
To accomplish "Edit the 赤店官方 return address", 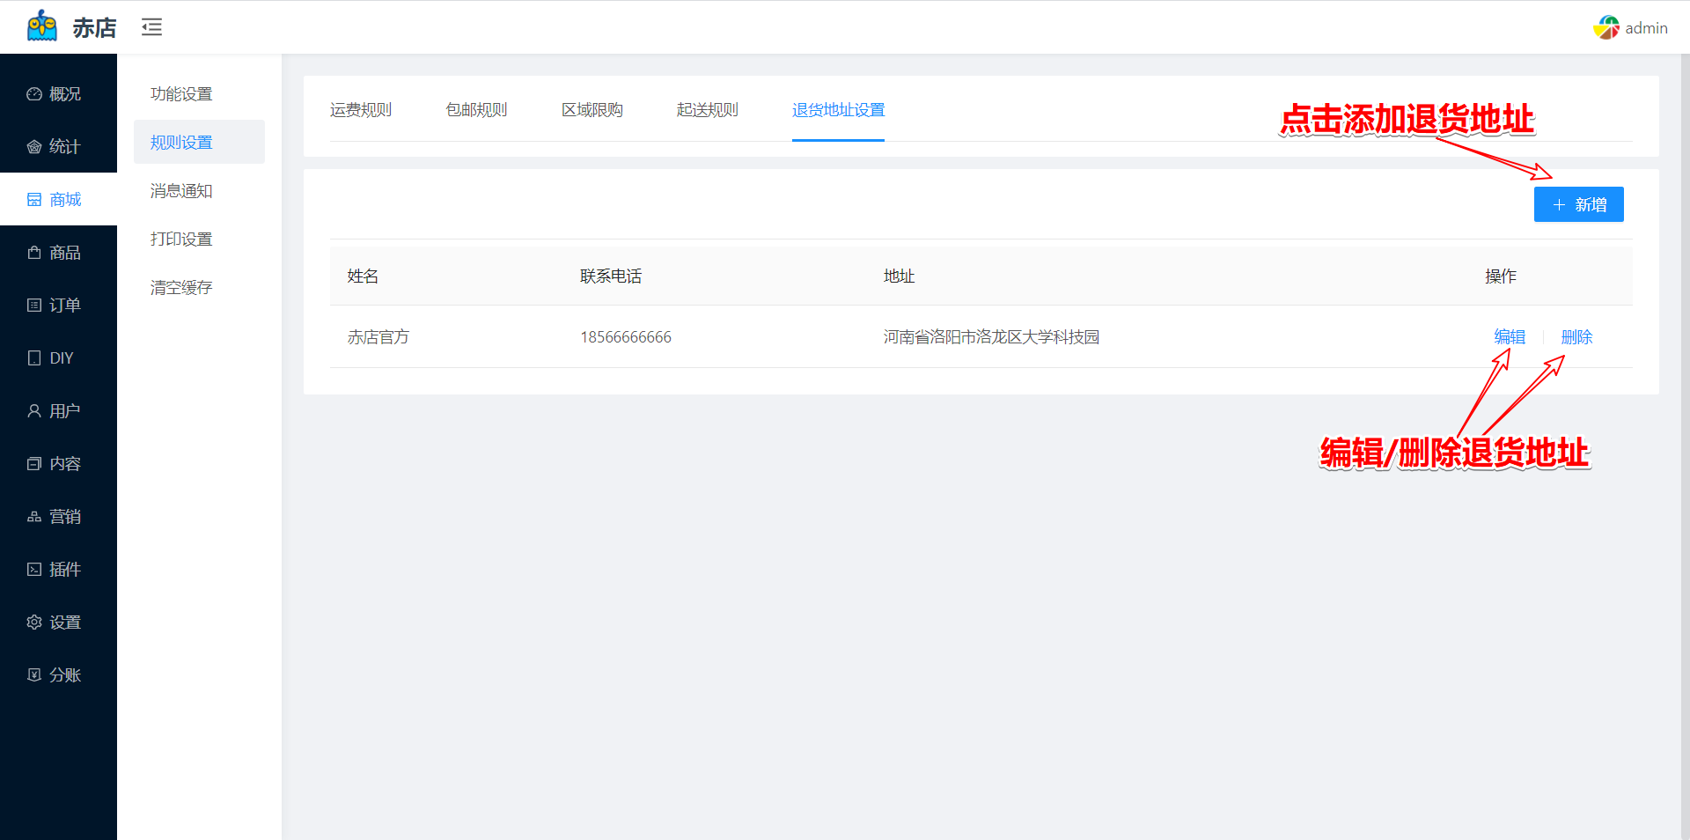I will [x=1510, y=337].
